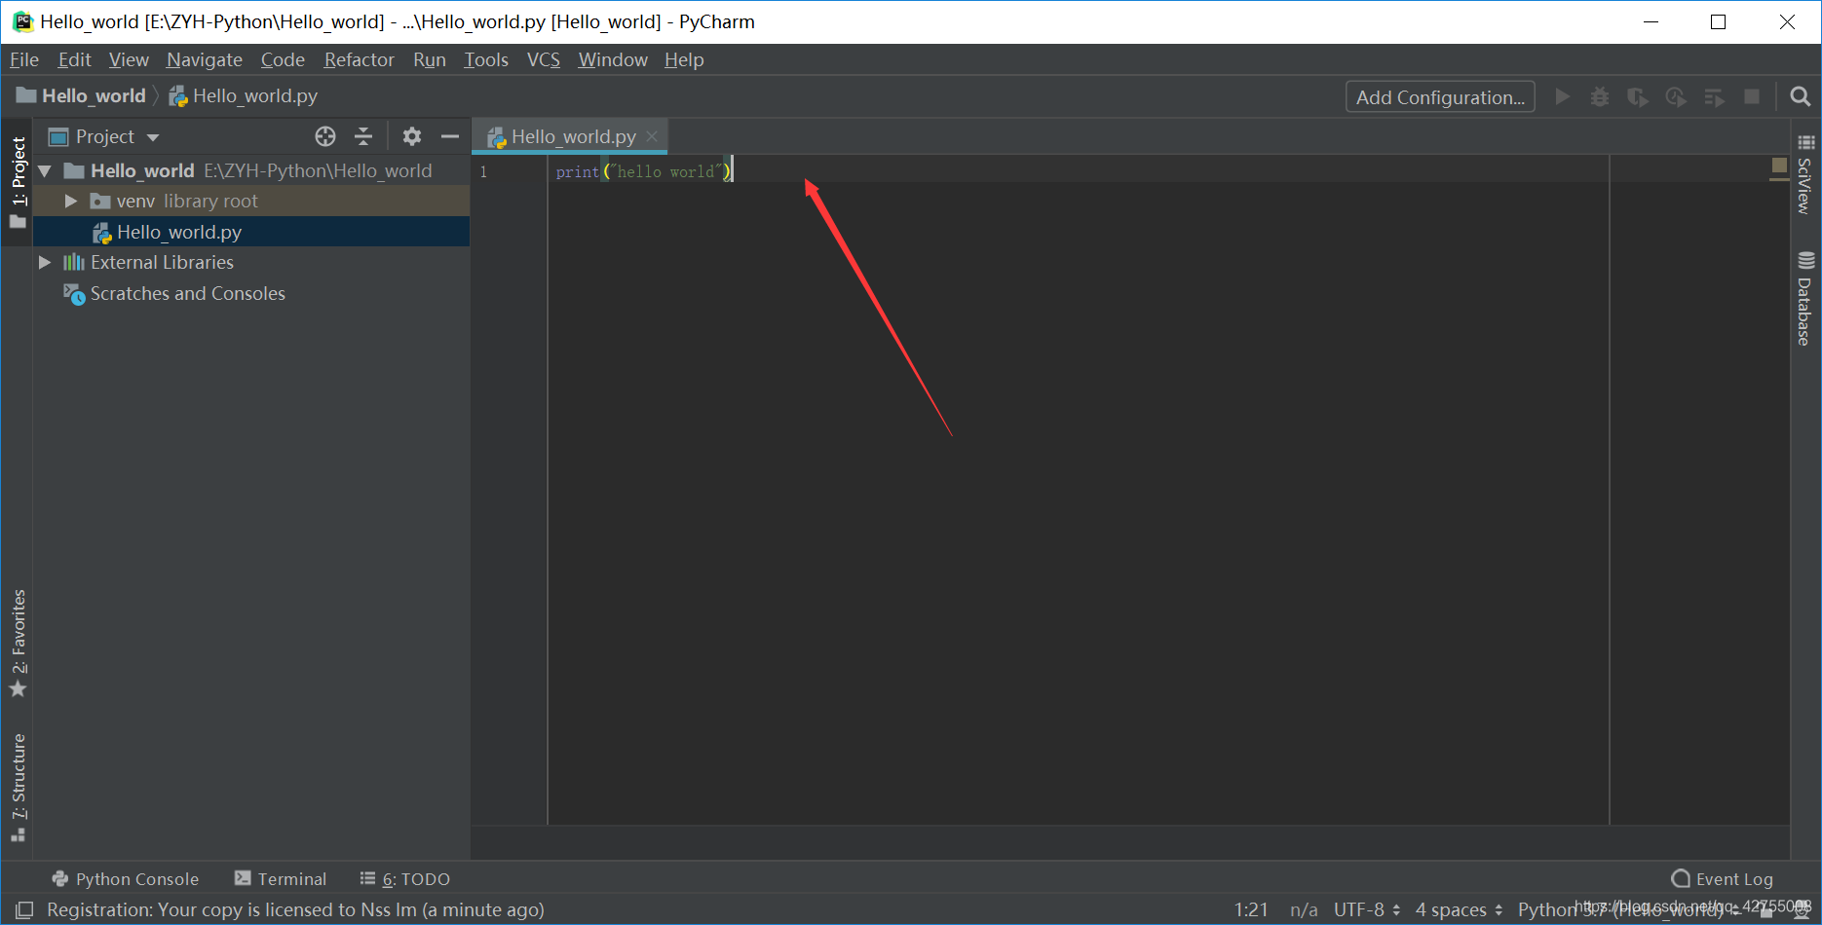1822x925 pixels.
Task: Open the File menu
Action: [x=24, y=59]
